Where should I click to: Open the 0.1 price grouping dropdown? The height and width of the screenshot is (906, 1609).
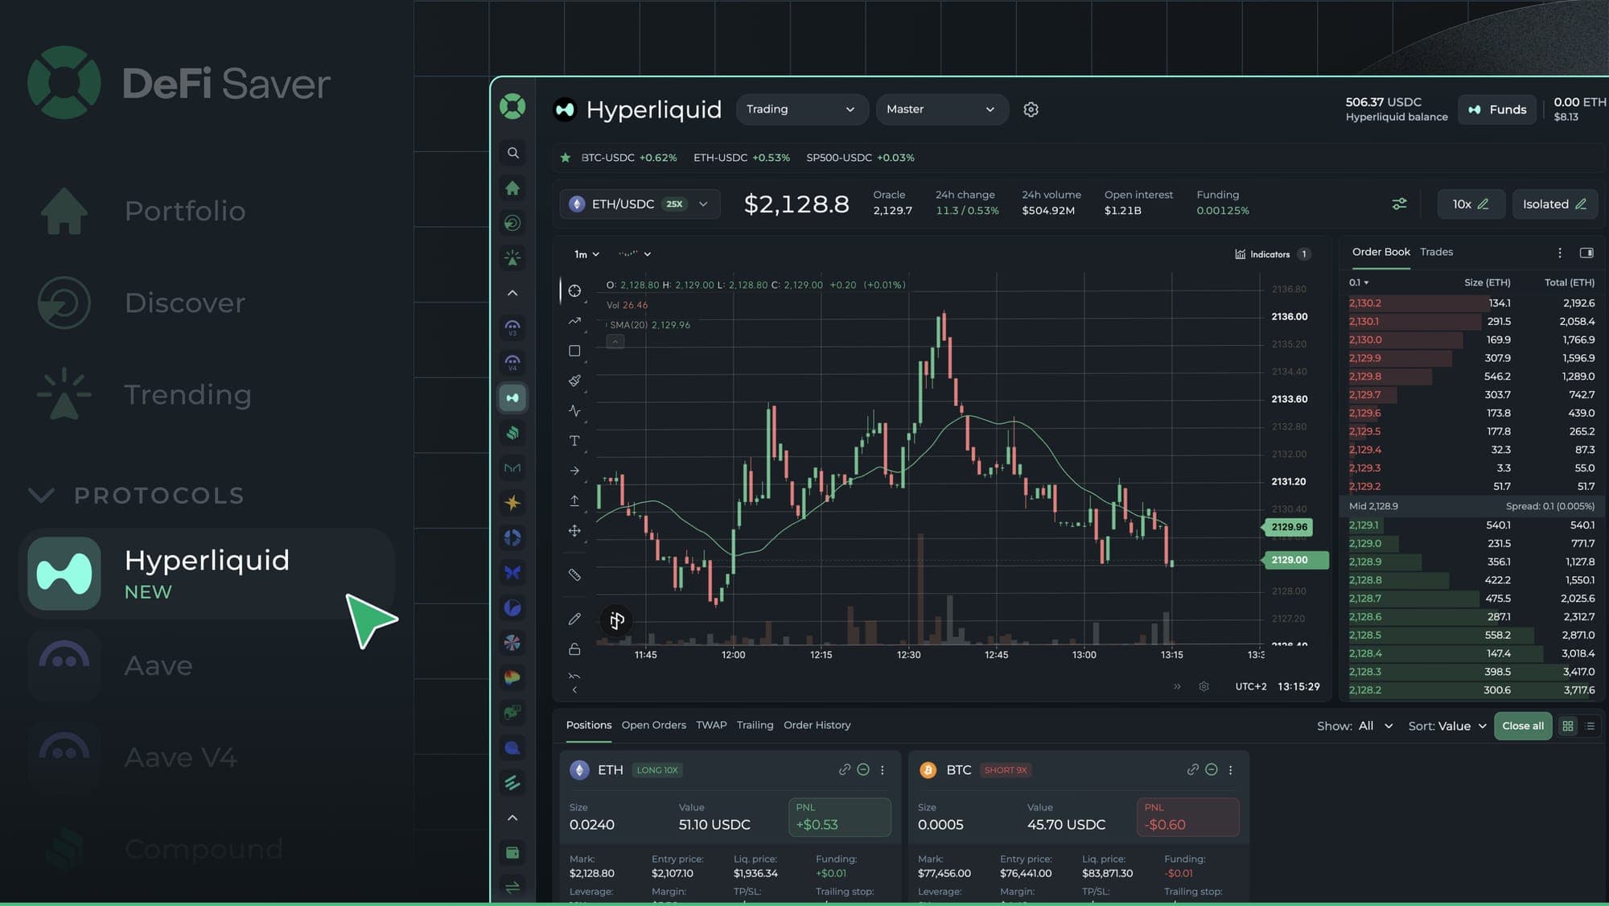[1359, 282]
